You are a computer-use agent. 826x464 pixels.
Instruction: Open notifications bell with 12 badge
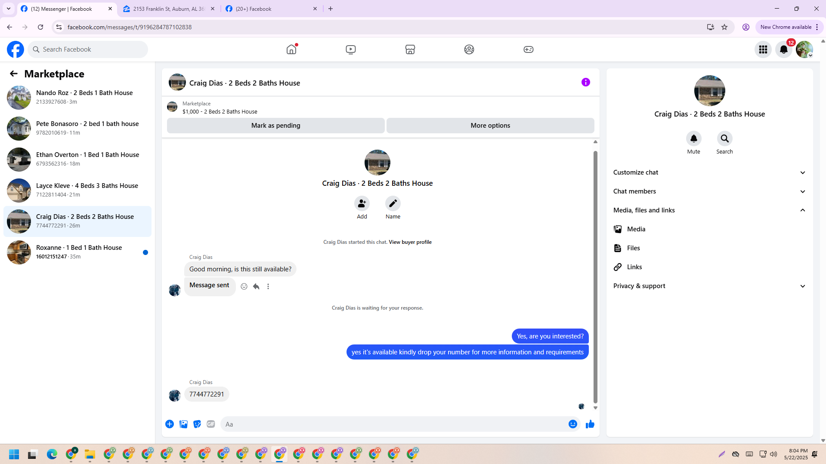point(784,49)
